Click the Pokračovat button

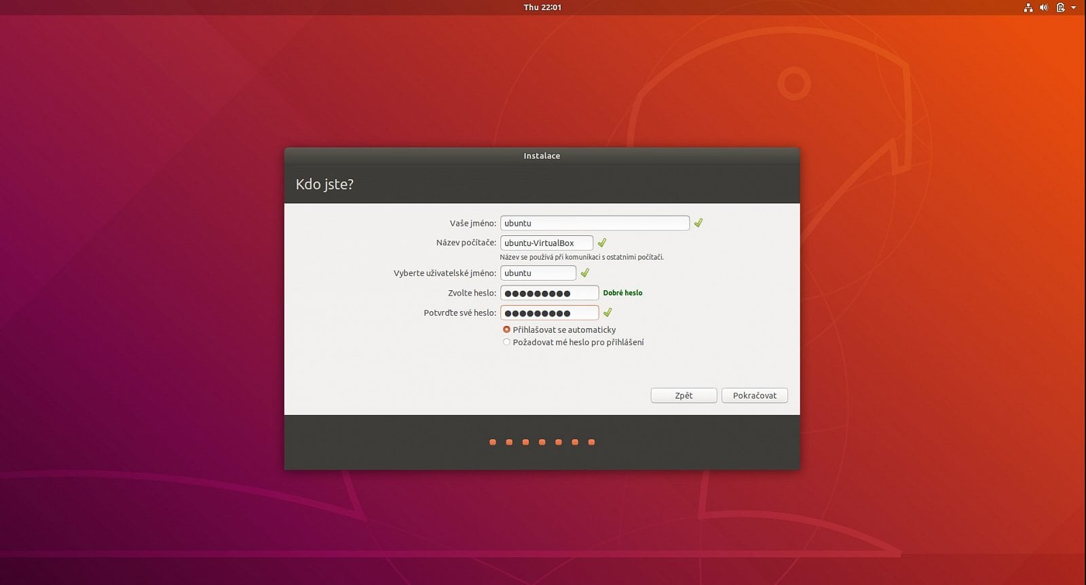(x=755, y=395)
